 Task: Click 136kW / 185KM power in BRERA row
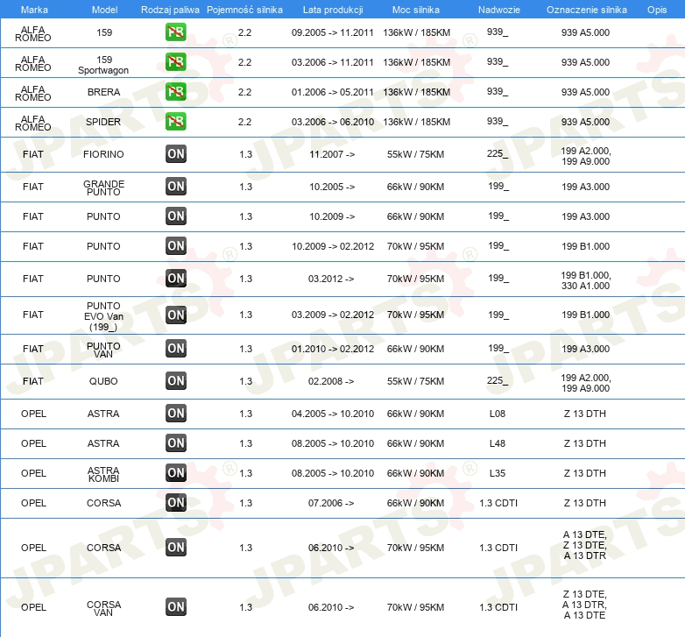416,92
